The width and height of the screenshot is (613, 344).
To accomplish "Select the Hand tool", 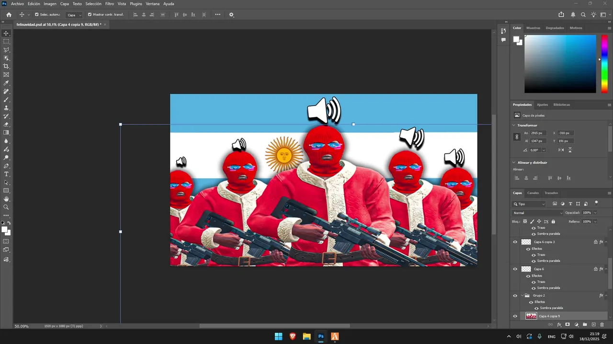I will click(6, 199).
